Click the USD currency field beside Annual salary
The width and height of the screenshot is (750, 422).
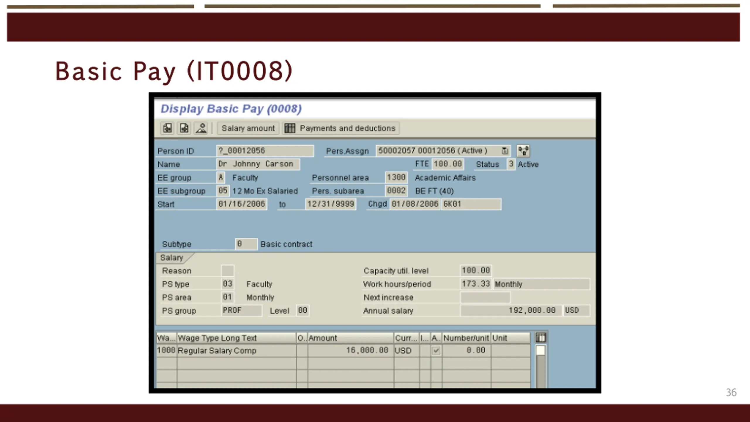(x=576, y=310)
